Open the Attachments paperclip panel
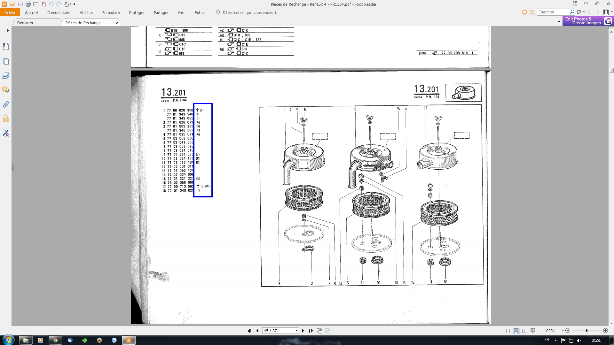 point(6,104)
